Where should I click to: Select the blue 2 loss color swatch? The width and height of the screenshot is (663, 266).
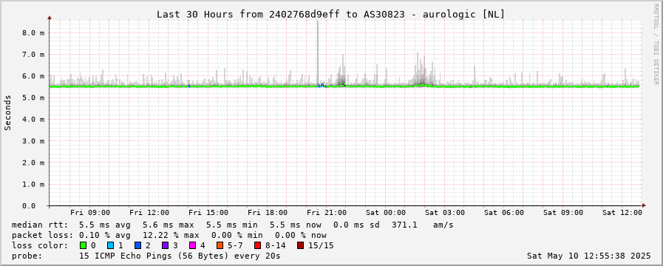pyautogui.click(x=137, y=245)
